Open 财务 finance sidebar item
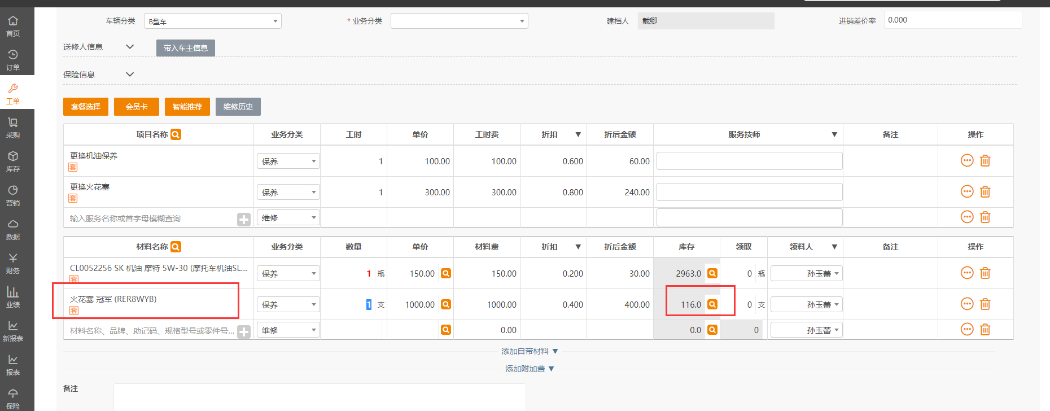Screen dimensions: 1050x411 pyautogui.click(x=13, y=263)
